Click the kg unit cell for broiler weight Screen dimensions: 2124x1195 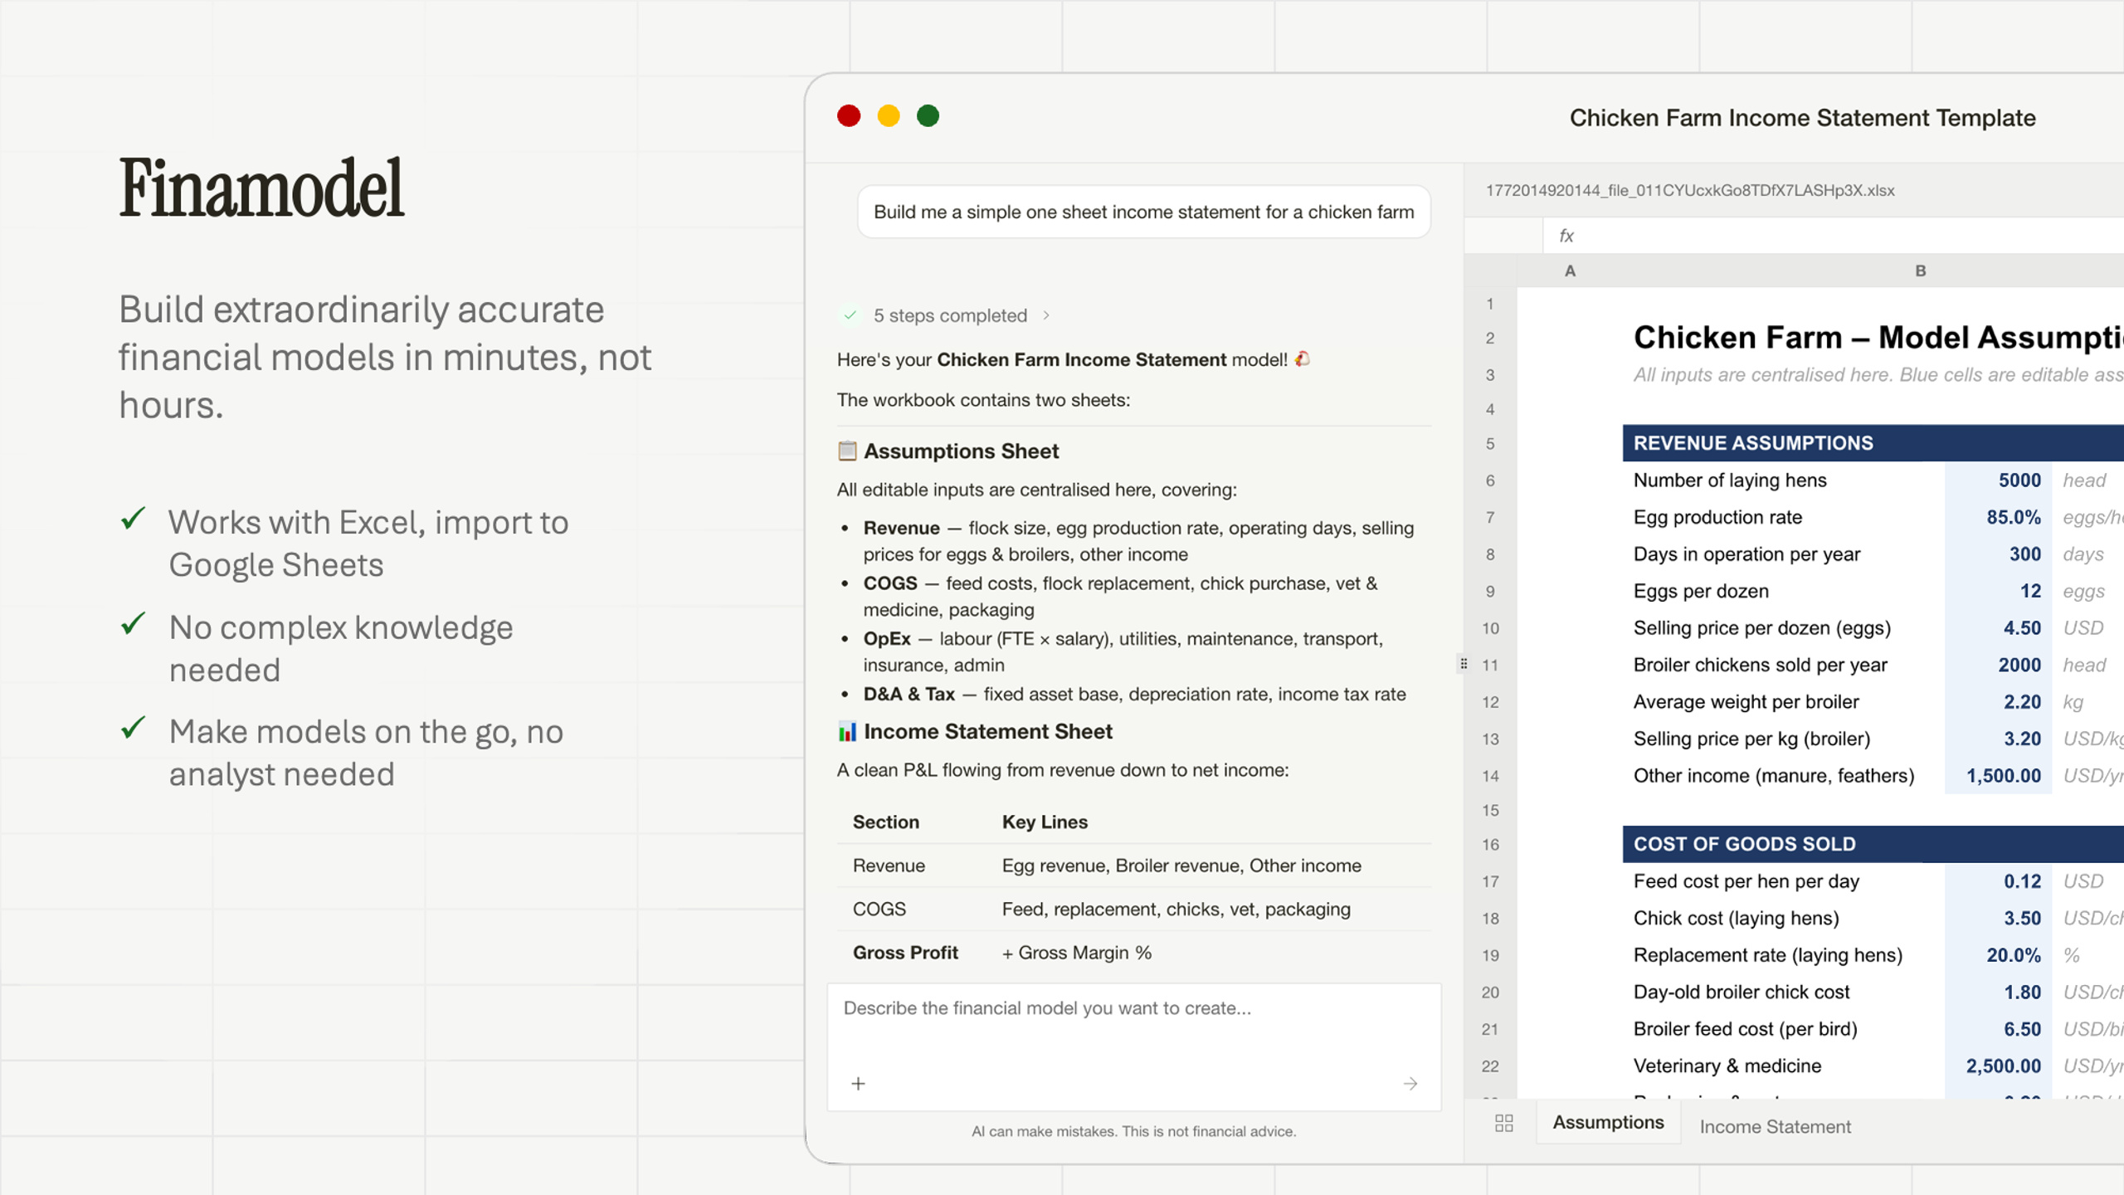pyautogui.click(x=2073, y=703)
